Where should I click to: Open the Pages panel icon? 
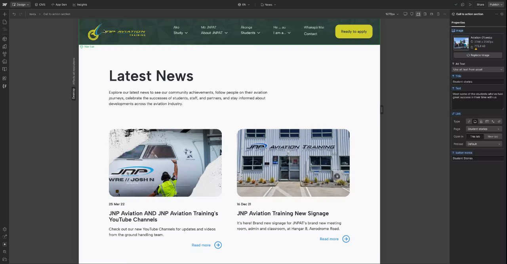[5, 22]
